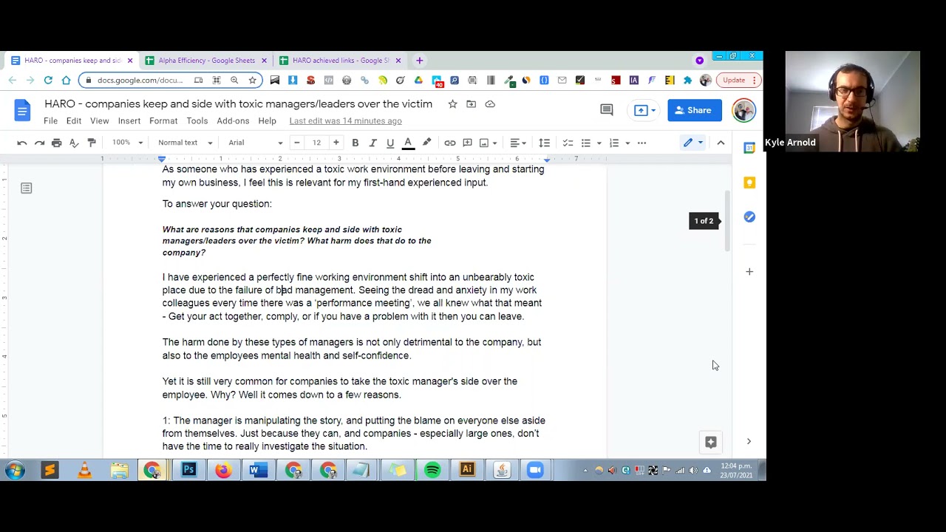Insert a checklist
946x532 pixels.
568,143
